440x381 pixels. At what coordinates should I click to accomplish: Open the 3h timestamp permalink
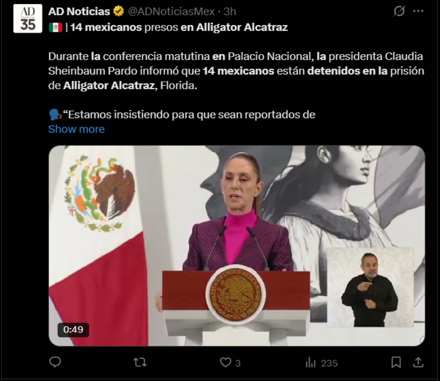pos(230,11)
